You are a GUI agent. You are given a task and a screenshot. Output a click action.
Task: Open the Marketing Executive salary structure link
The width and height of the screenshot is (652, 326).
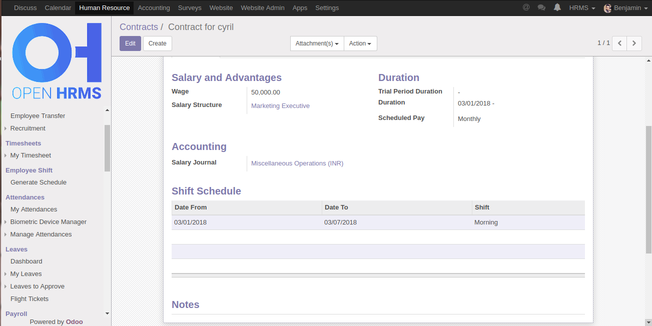(280, 106)
